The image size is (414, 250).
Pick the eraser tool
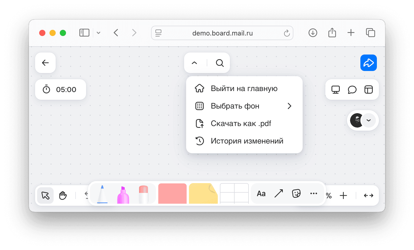pyautogui.click(x=144, y=194)
